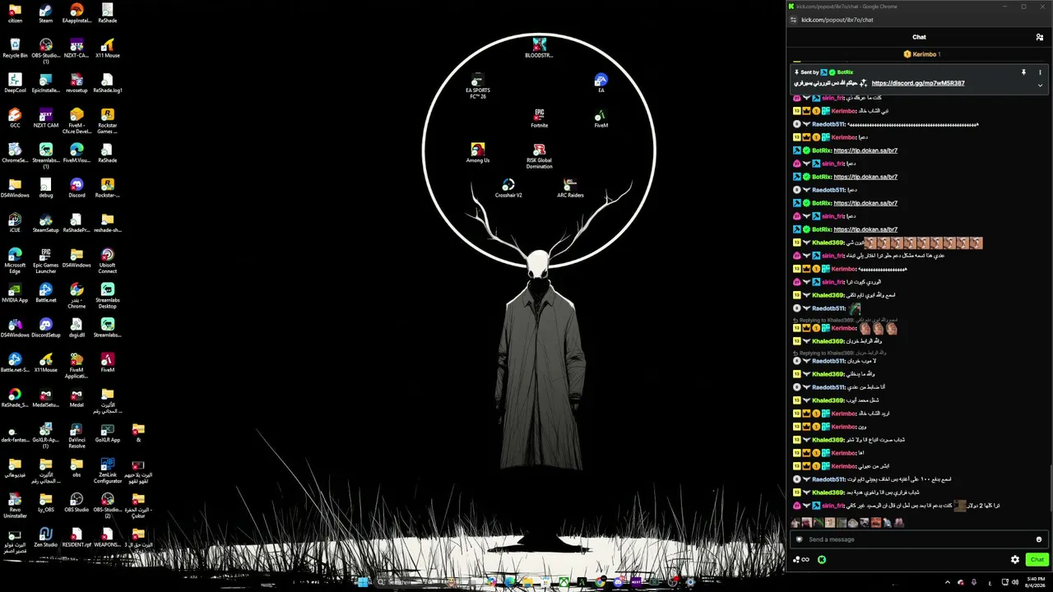Open the Recycle Bin icon

pyautogui.click(x=15, y=48)
